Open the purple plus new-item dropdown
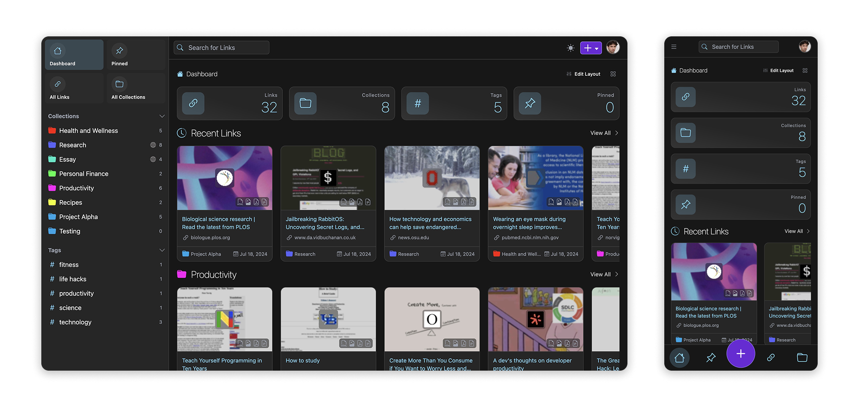Image resolution: width=859 pixels, height=407 pixels. pyautogui.click(x=591, y=48)
